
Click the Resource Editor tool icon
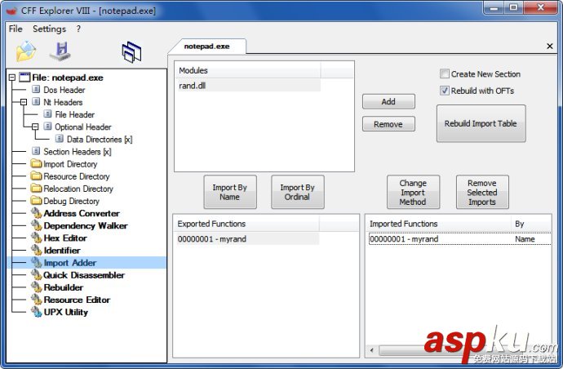tap(36, 300)
